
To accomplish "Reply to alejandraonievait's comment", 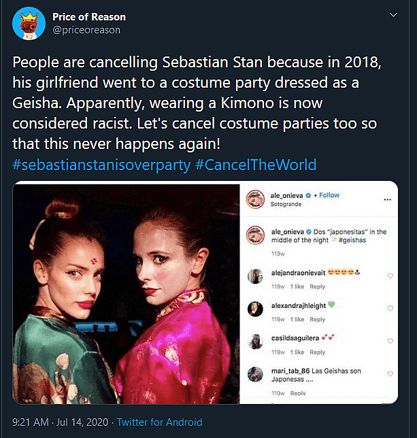I will (x=318, y=287).
